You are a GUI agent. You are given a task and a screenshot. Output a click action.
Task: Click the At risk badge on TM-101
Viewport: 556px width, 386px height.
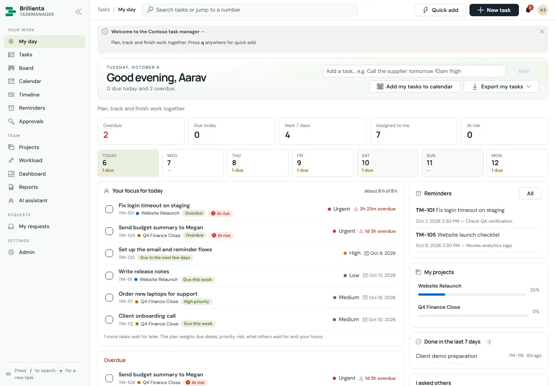tap(221, 213)
